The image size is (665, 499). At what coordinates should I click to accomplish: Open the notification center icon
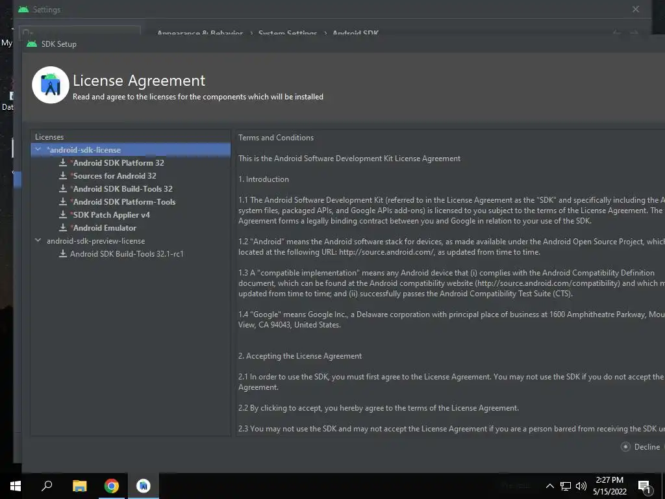[x=644, y=487]
